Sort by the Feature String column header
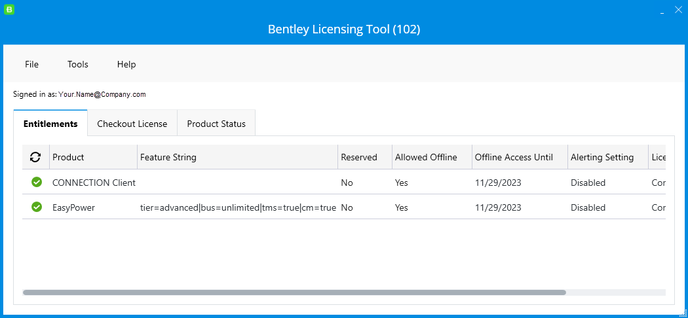The width and height of the screenshot is (688, 318). pyautogui.click(x=237, y=157)
